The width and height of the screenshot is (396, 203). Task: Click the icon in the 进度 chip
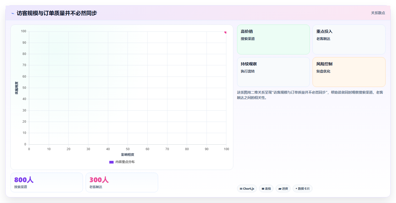point(280,189)
